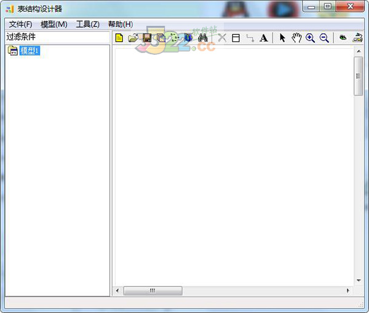Click the globe toolbar icon
The width and height of the screenshot is (369, 313).
tap(189, 38)
